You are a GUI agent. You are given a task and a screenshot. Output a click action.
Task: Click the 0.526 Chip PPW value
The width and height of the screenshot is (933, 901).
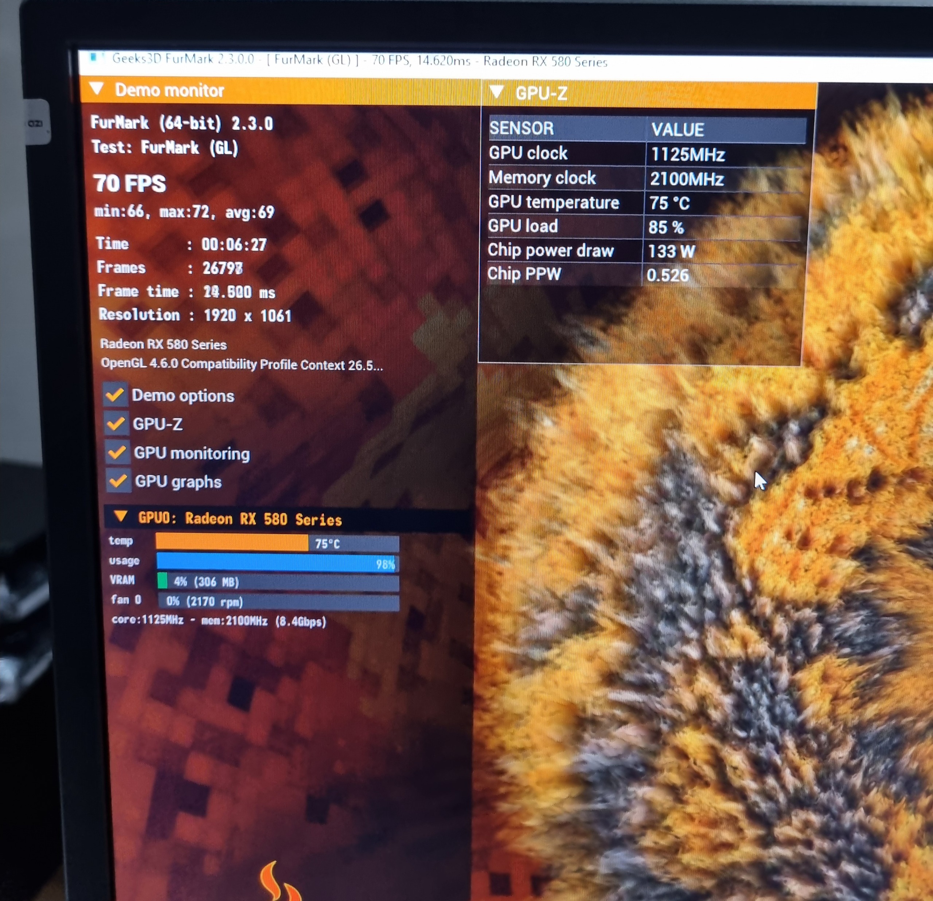[x=667, y=275]
